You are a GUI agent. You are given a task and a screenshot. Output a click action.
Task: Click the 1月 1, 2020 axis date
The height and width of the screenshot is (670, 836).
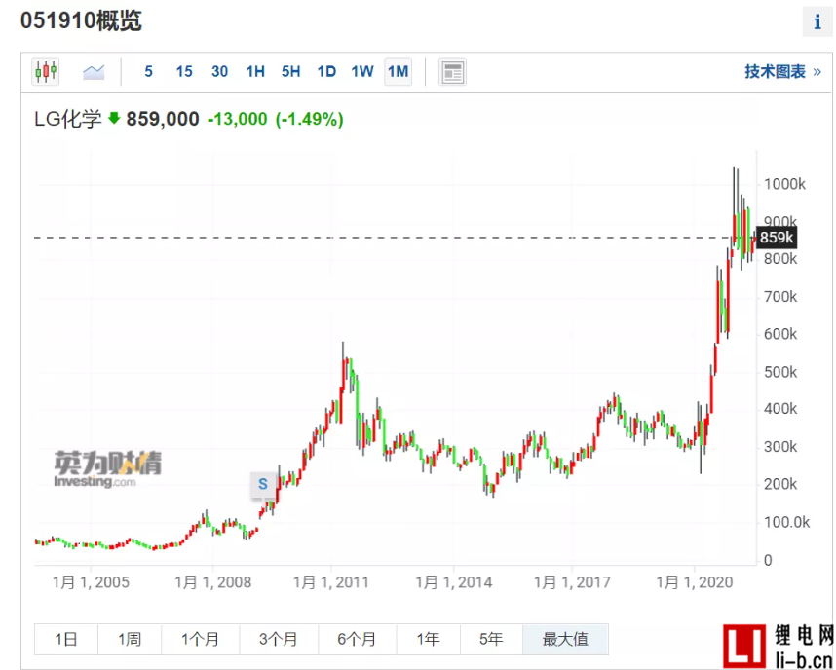[694, 582]
